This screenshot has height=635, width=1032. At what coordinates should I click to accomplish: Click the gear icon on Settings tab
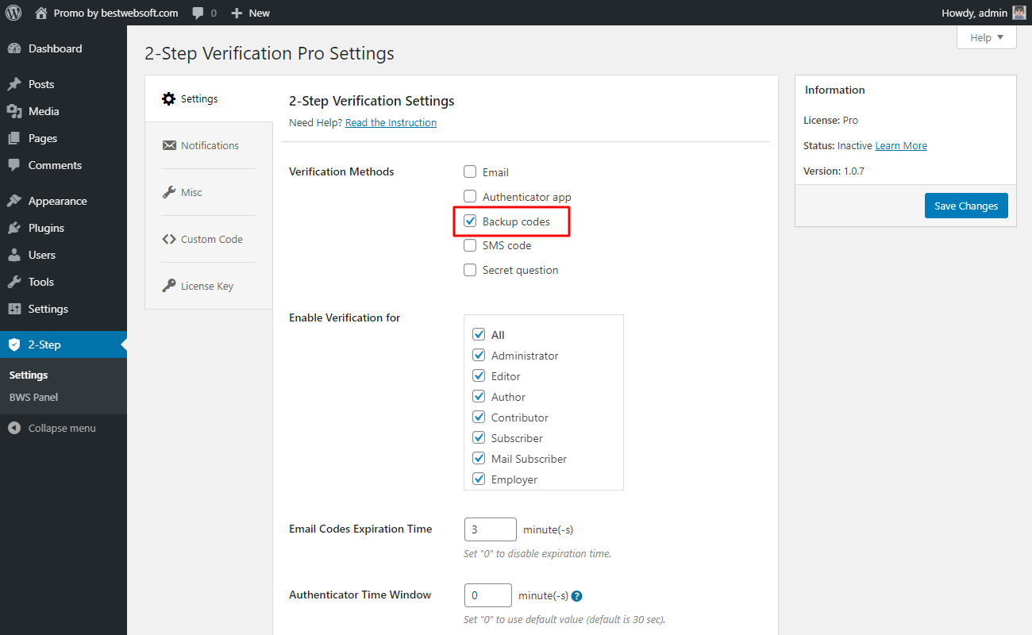[168, 98]
